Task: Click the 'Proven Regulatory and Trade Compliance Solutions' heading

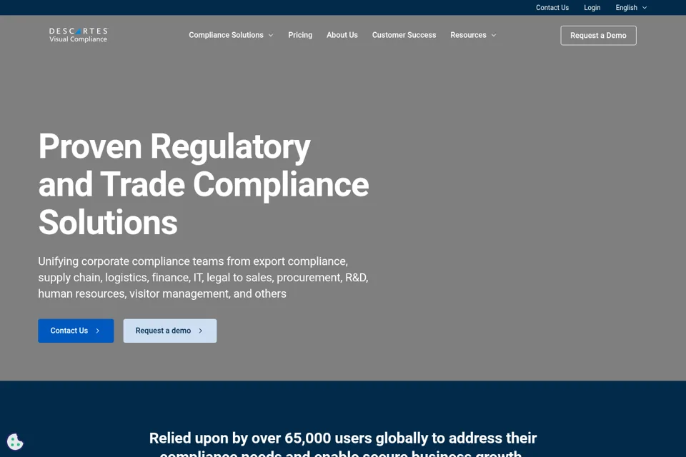Action: click(204, 184)
